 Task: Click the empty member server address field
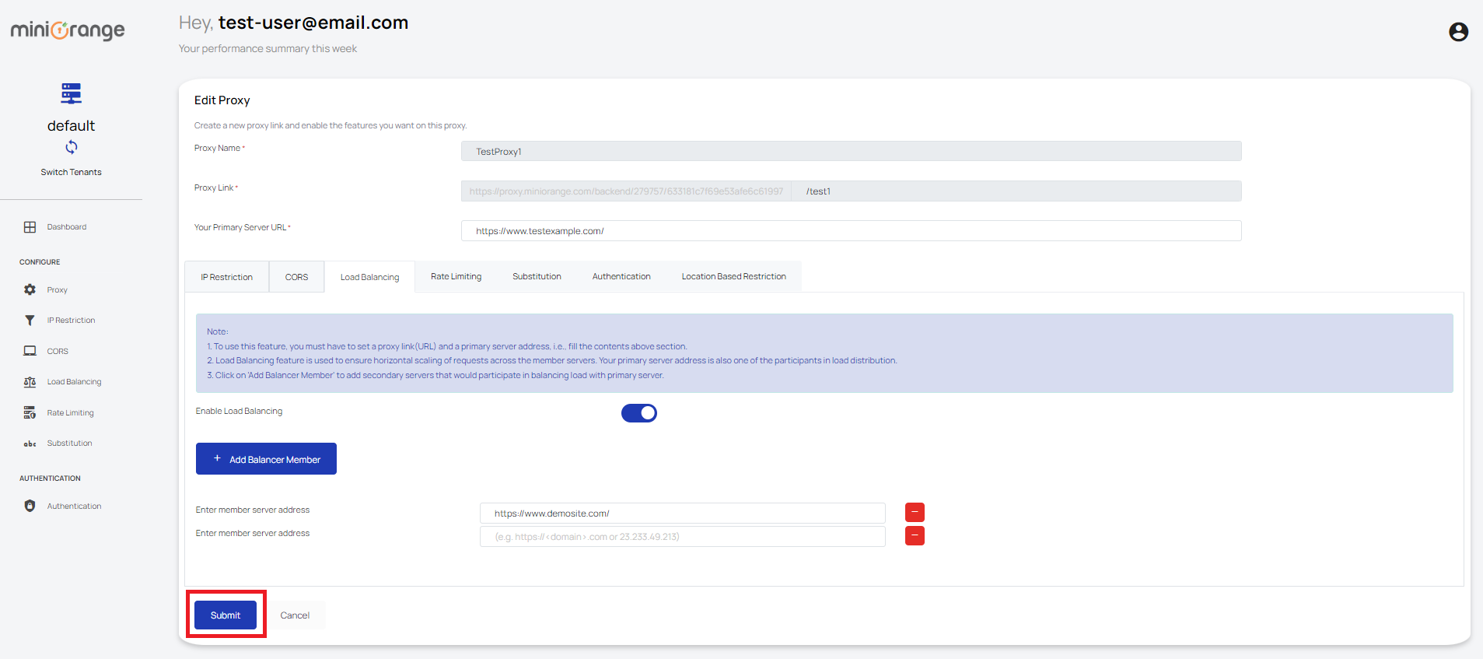click(682, 537)
